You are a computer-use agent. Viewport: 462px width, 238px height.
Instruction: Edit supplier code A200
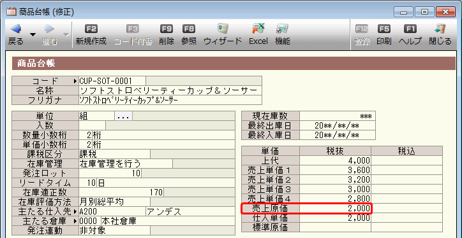pos(112,211)
